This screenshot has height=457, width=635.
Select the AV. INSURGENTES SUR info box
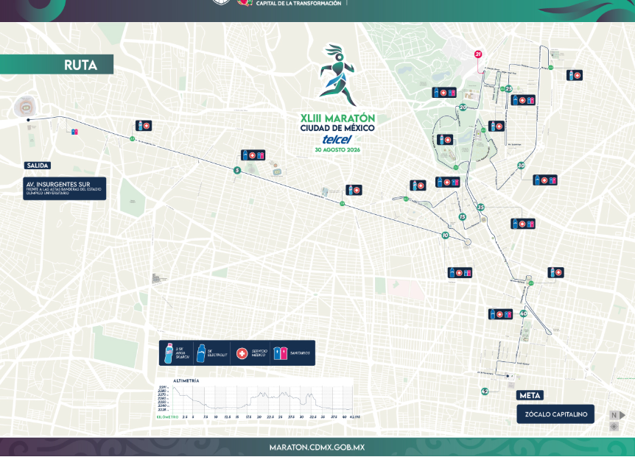point(64,188)
